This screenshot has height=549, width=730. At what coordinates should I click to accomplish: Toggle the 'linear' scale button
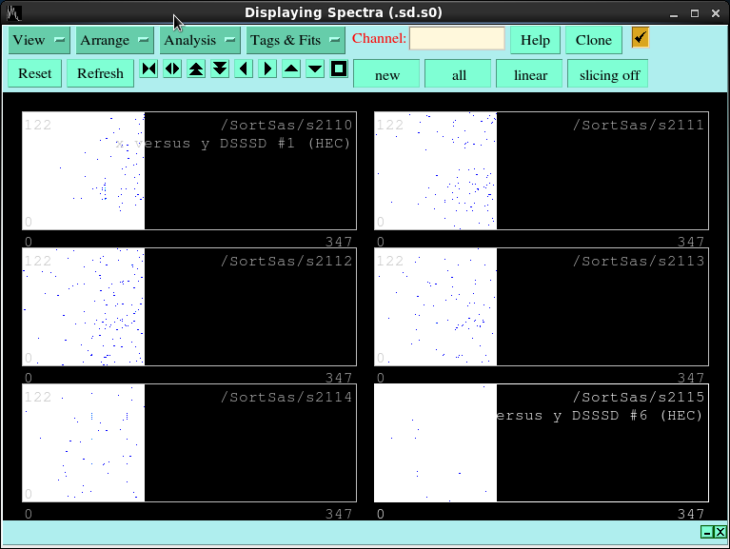coord(530,74)
